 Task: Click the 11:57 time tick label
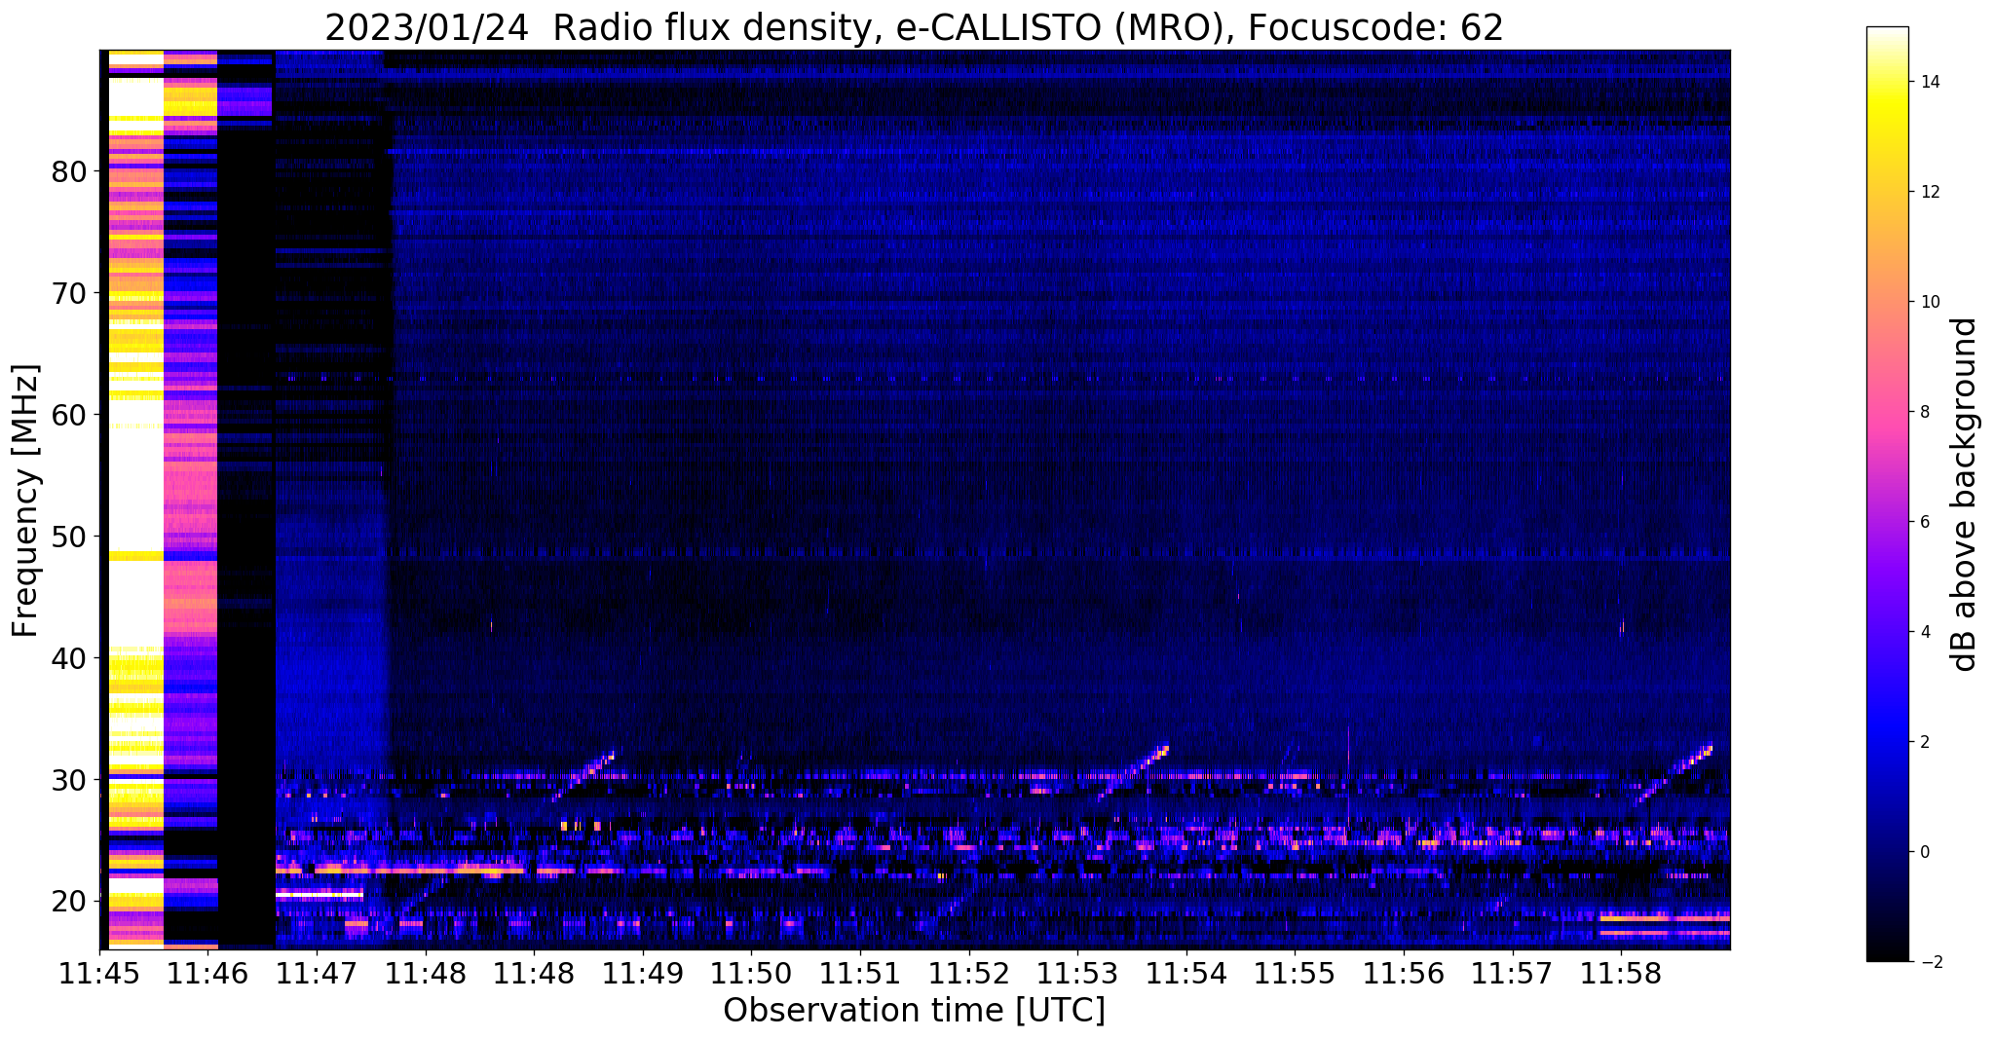pos(1512,973)
